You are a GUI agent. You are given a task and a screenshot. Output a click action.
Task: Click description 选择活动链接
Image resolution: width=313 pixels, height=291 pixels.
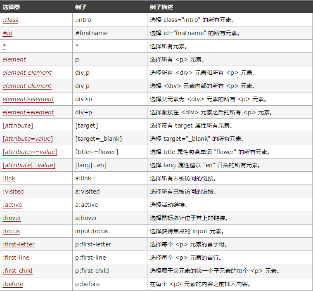click(x=168, y=205)
